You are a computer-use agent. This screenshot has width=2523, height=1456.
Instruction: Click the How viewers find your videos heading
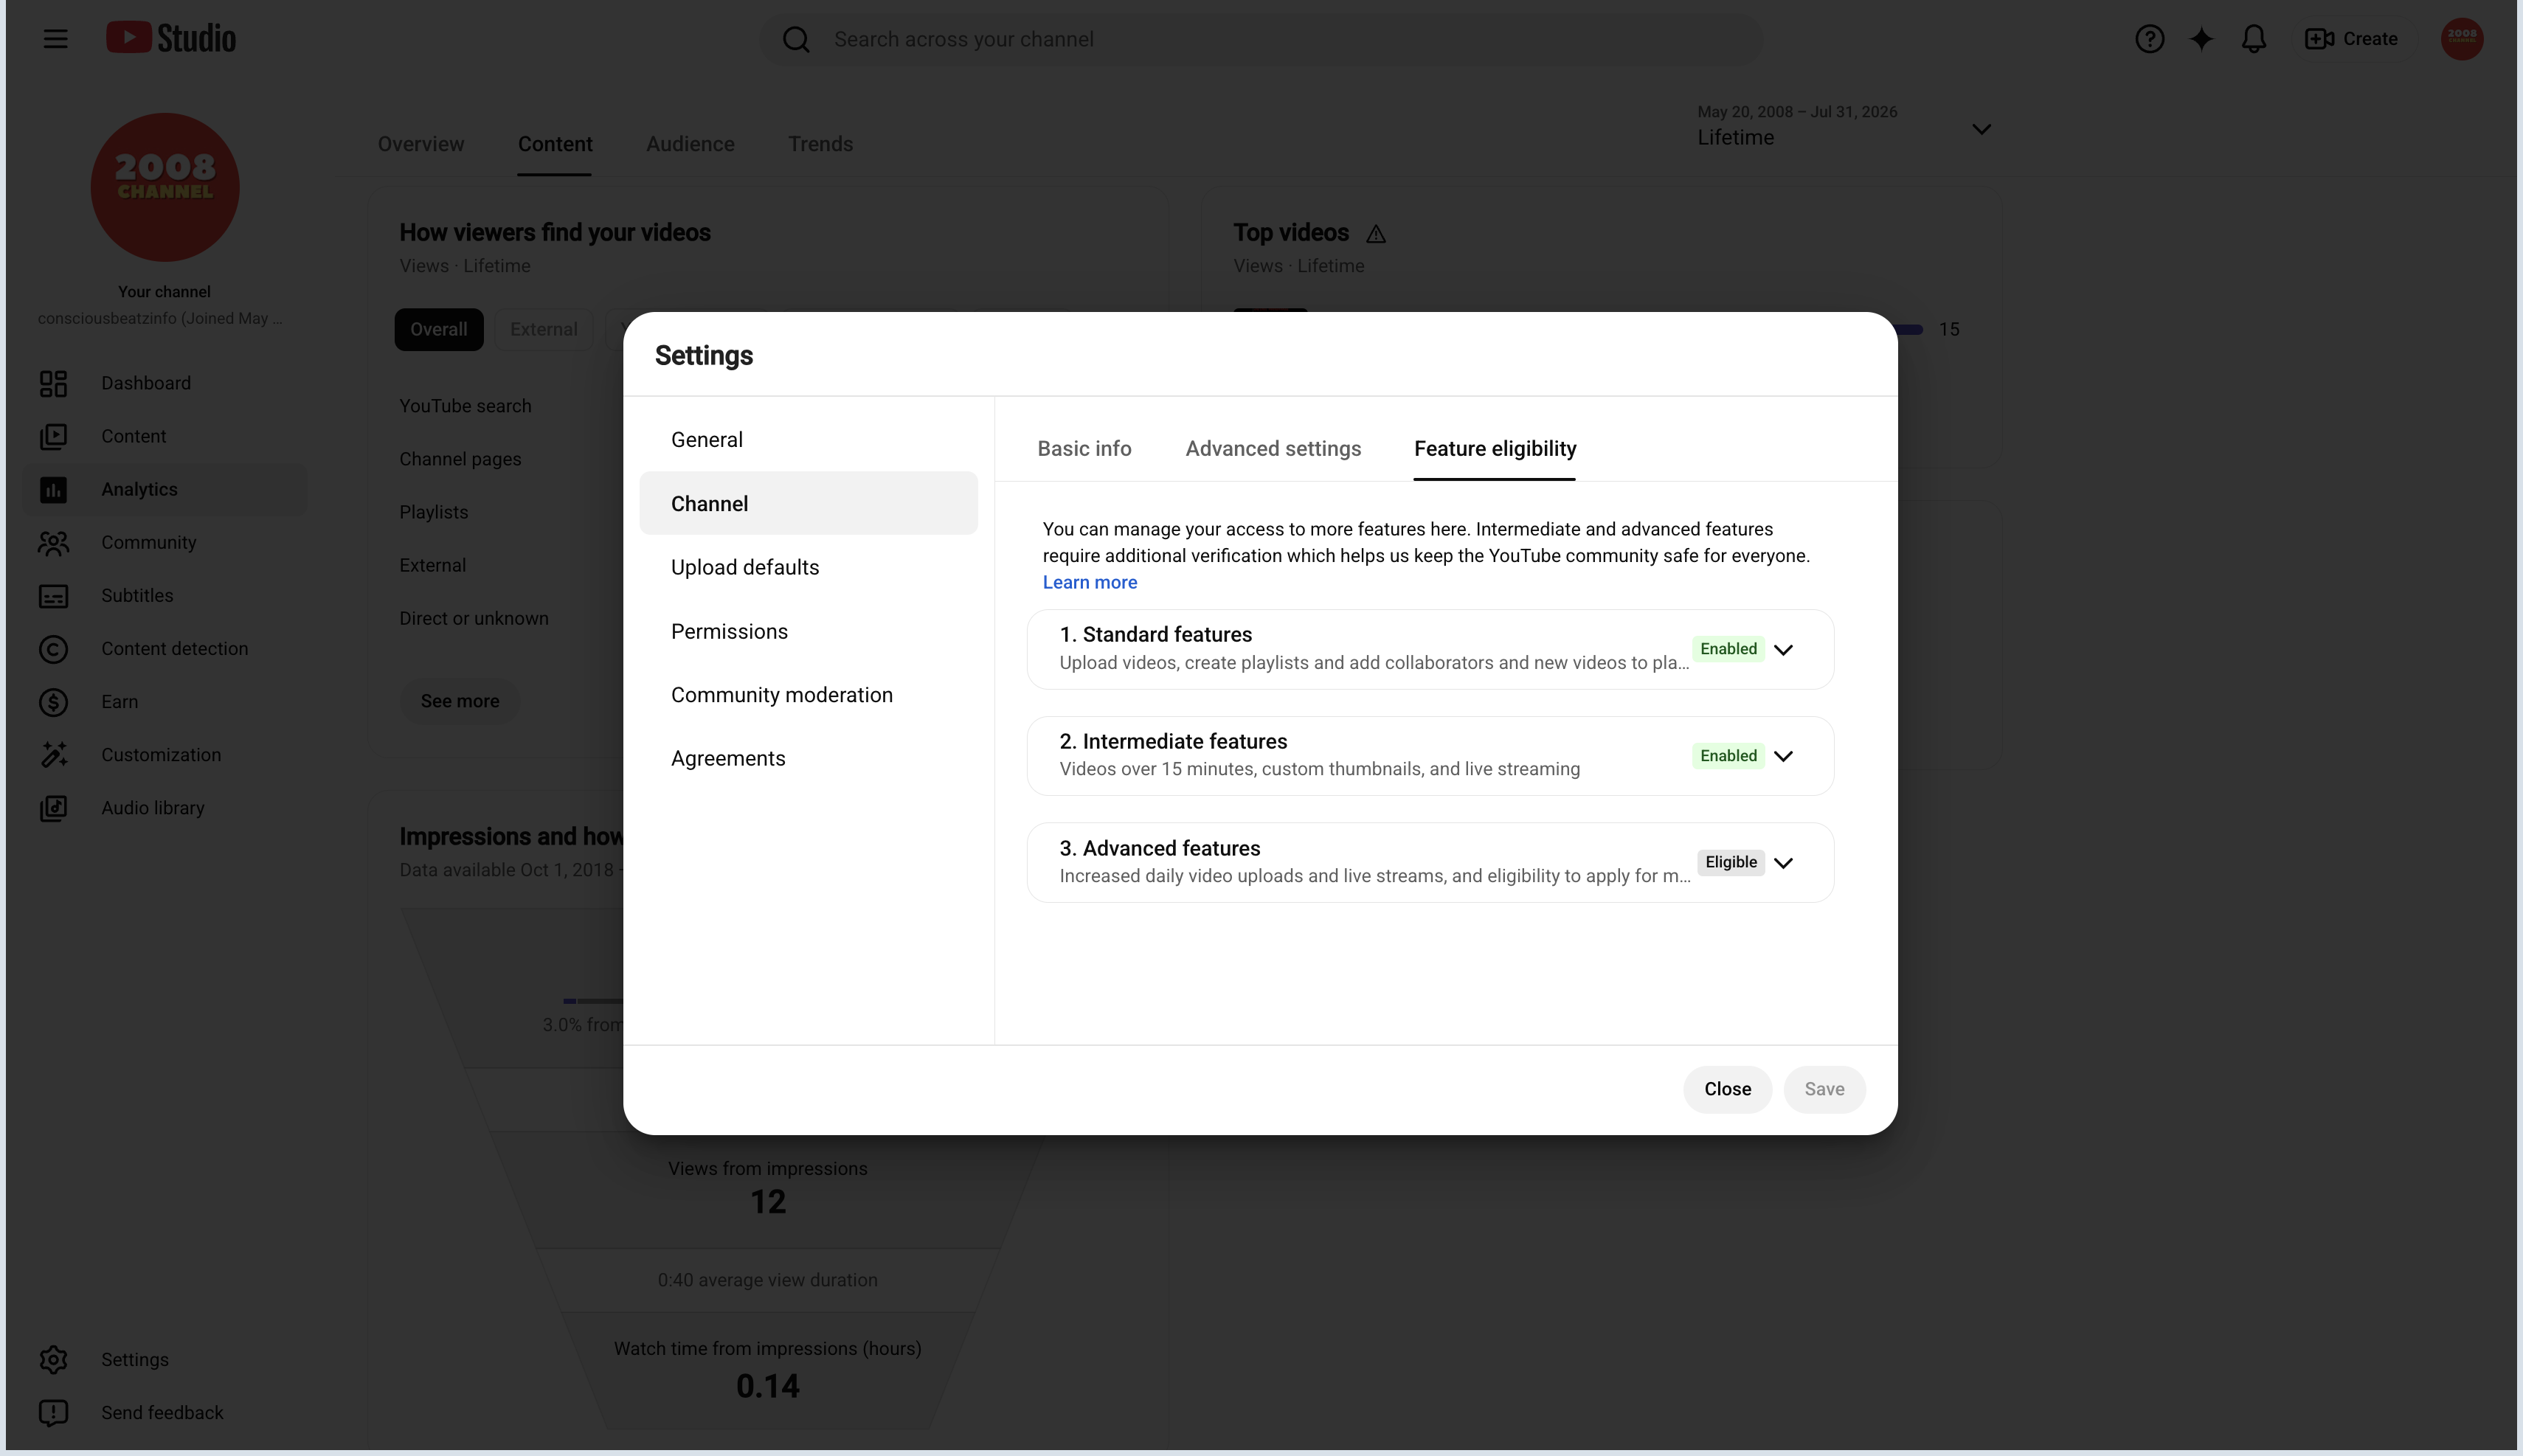tap(555, 233)
